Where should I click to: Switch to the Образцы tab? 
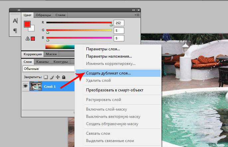tap(43, 15)
